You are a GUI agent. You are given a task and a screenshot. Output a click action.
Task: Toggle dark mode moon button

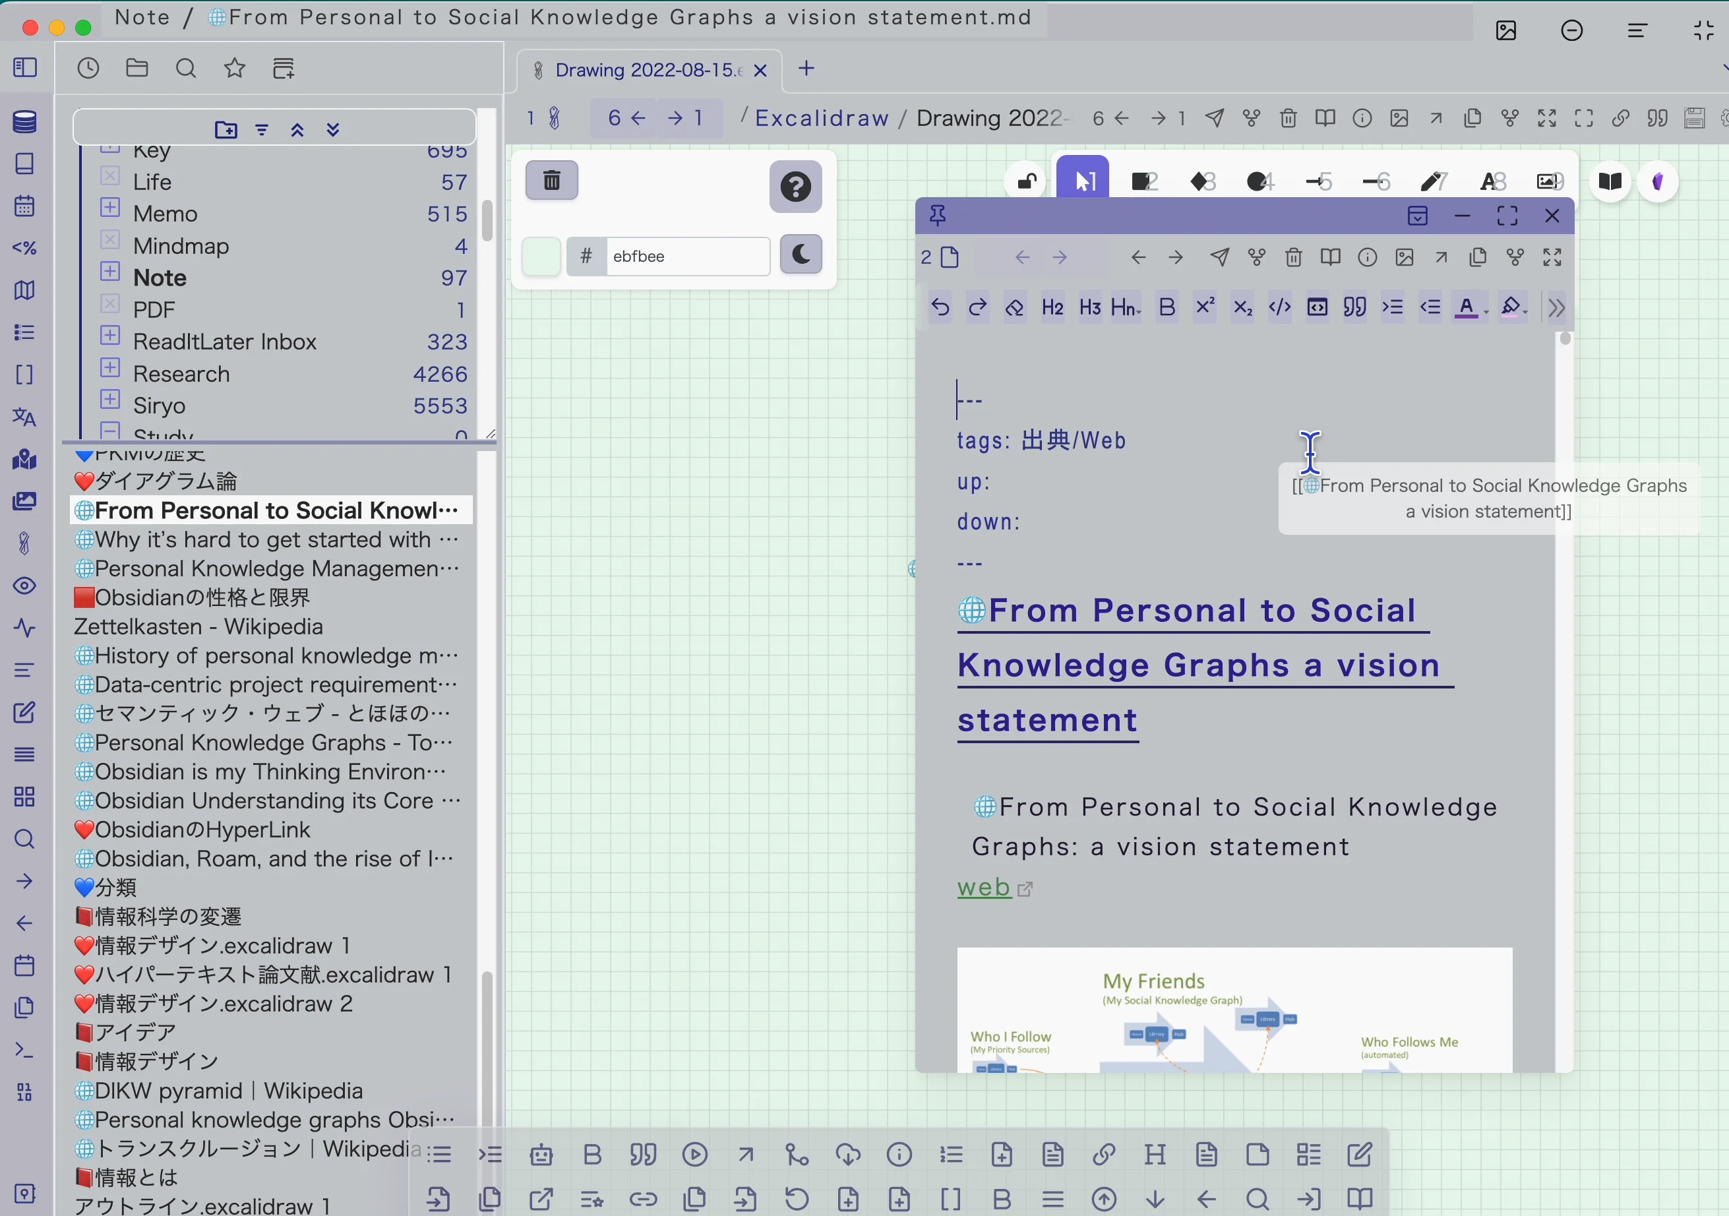point(801,255)
